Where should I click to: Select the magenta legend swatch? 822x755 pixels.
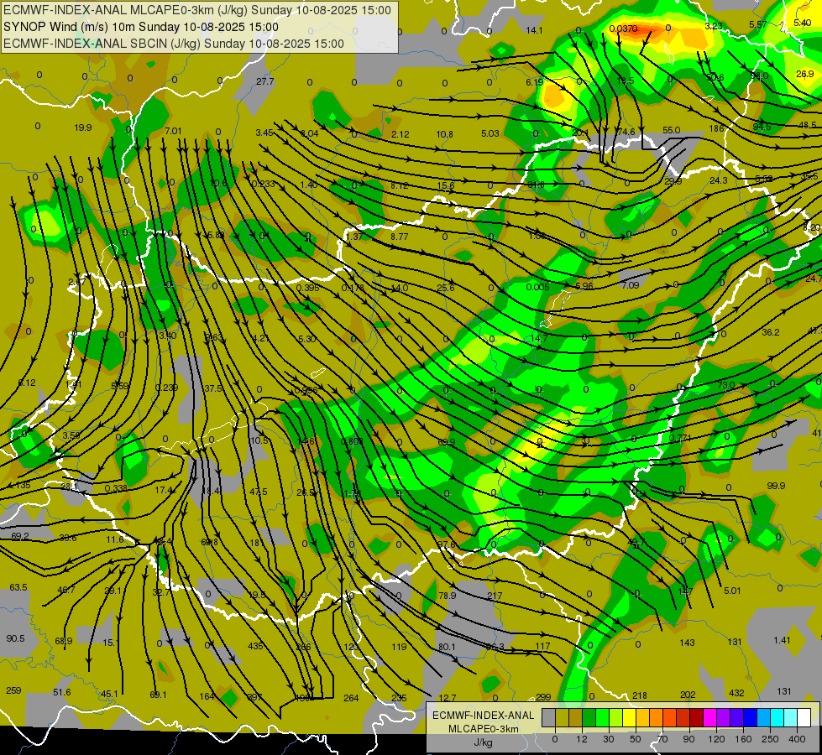[x=710, y=717]
